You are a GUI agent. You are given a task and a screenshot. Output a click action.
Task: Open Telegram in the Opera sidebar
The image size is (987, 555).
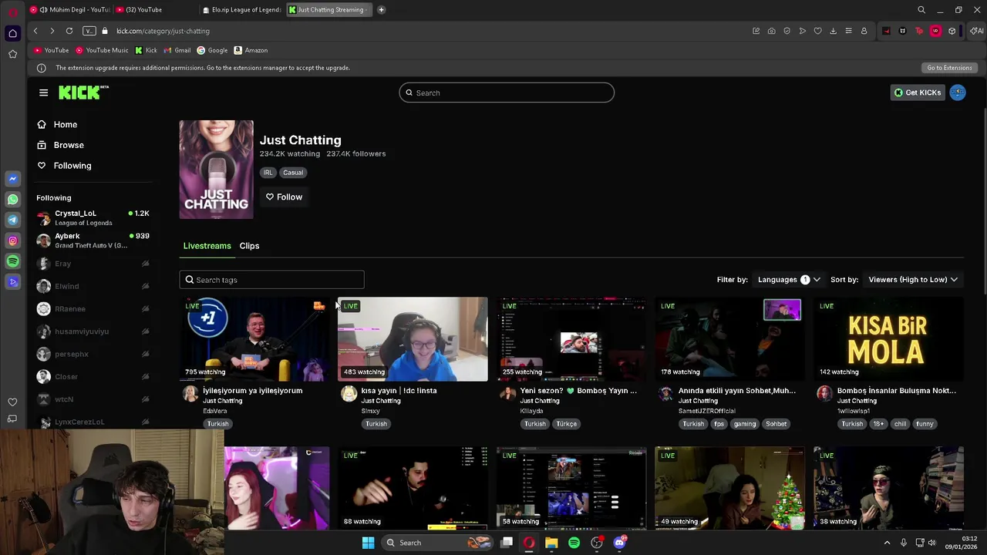pos(12,220)
